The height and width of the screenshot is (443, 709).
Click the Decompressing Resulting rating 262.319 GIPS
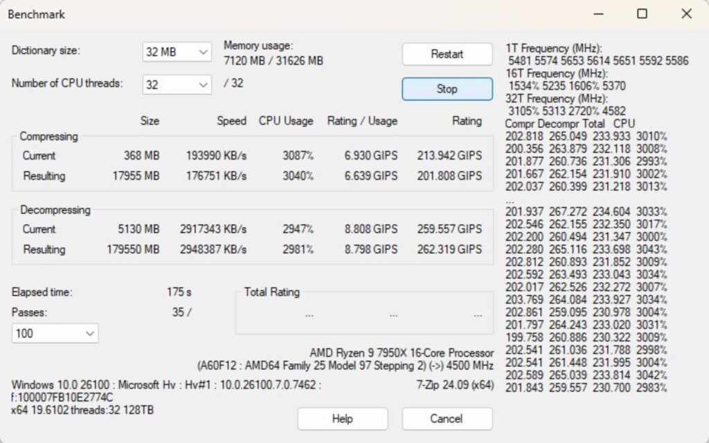[449, 249]
